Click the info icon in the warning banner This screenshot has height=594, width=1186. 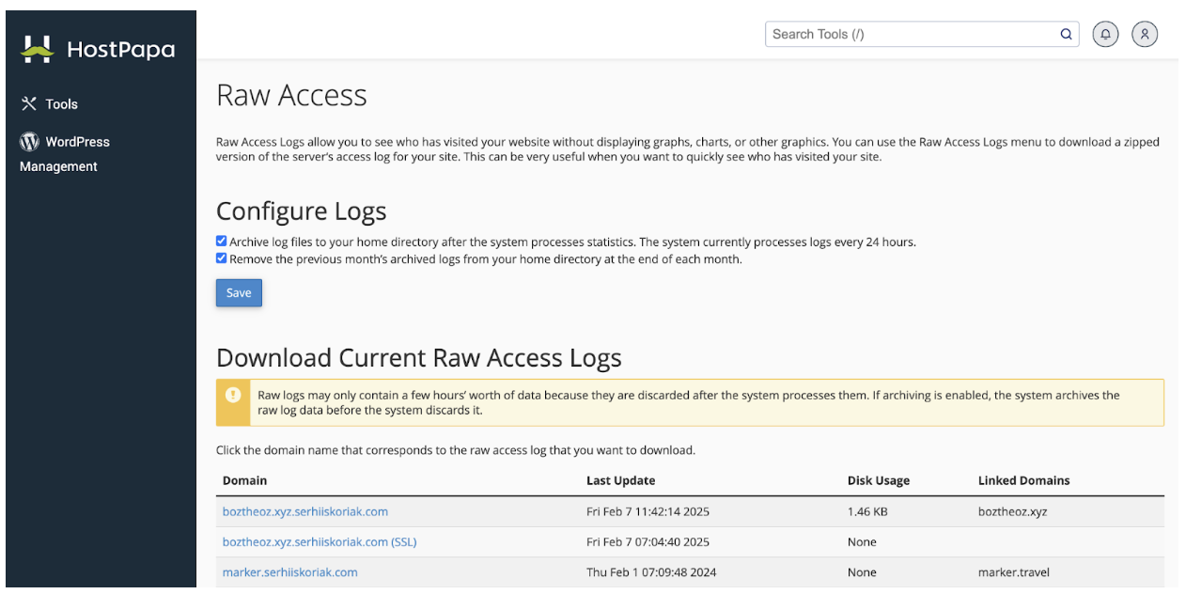click(235, 395)
